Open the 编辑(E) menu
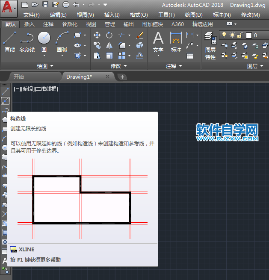The width and height of the screenshot is (269, 280). [58, 15]
